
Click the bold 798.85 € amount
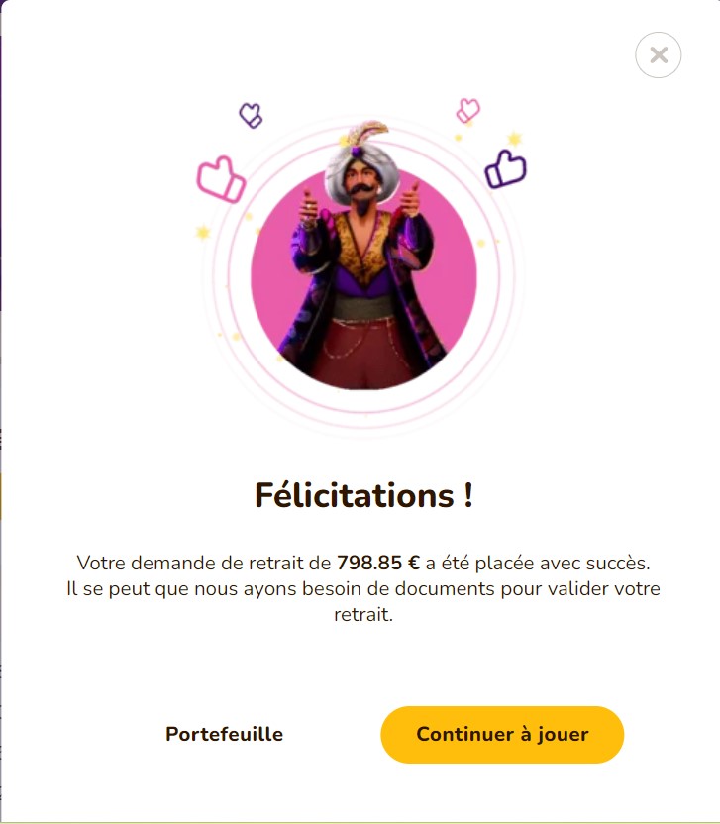point(378,563)
